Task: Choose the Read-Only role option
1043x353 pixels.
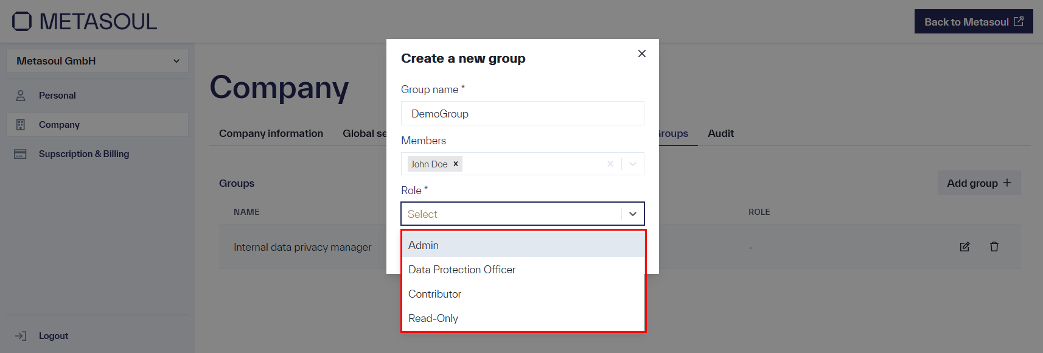Action: point(523,318)
